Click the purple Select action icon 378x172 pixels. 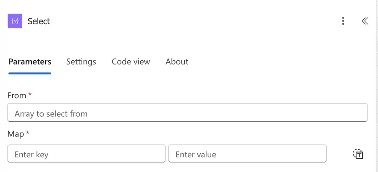pos(15,21)
